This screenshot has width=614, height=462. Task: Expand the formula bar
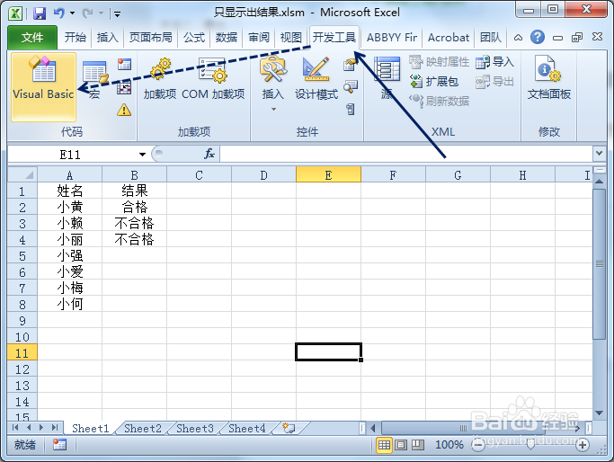tap(599, 154)
